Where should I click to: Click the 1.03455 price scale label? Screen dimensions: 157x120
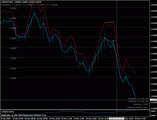pyautogui.click(x=154, y=102)
